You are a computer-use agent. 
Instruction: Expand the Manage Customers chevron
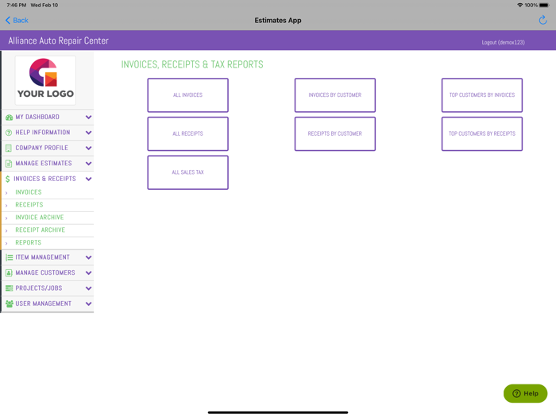point(89,273)
